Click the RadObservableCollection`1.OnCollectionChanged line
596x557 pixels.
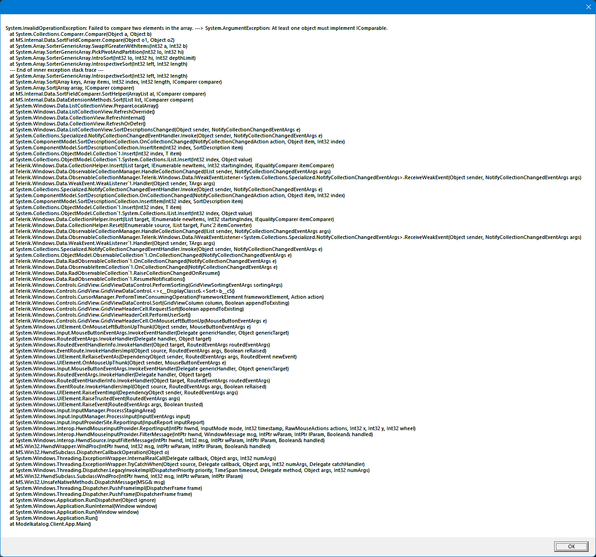coord(143,261)
